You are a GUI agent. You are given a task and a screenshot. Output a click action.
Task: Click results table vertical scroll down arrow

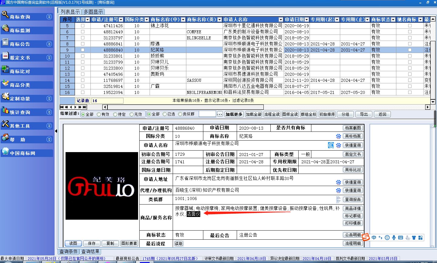click(x=433, y=102)
